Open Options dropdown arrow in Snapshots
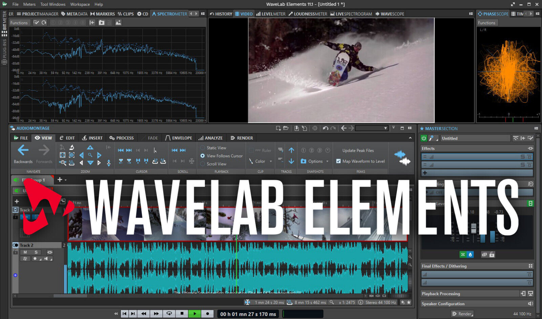Image resolution: width=542 pixels, height=319 pixels. click(x=327, y=162)
